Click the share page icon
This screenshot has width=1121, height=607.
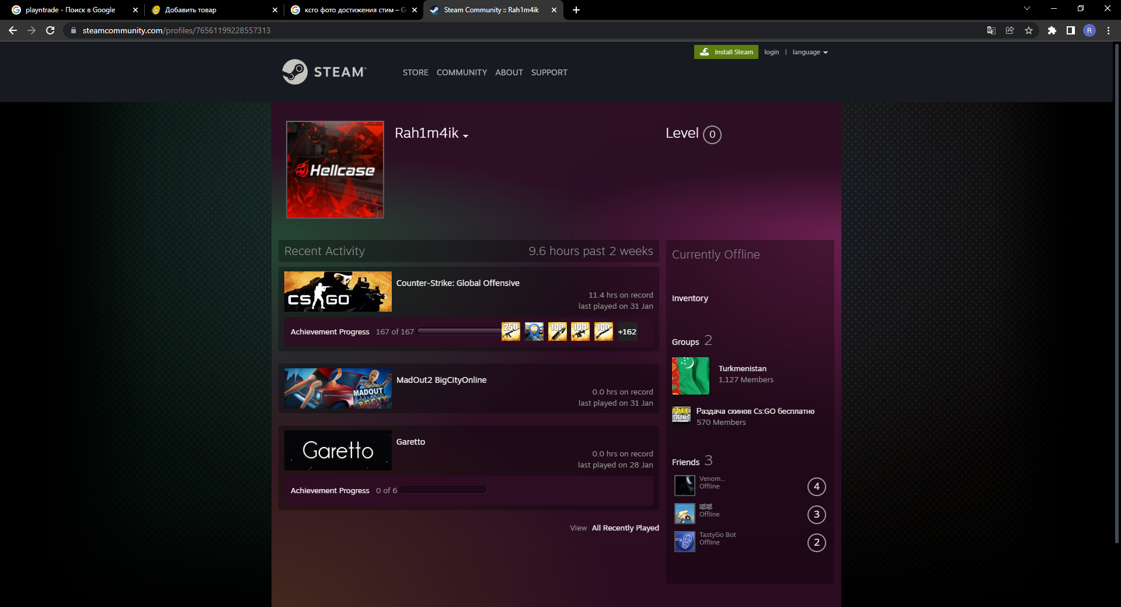point(1009,30)
